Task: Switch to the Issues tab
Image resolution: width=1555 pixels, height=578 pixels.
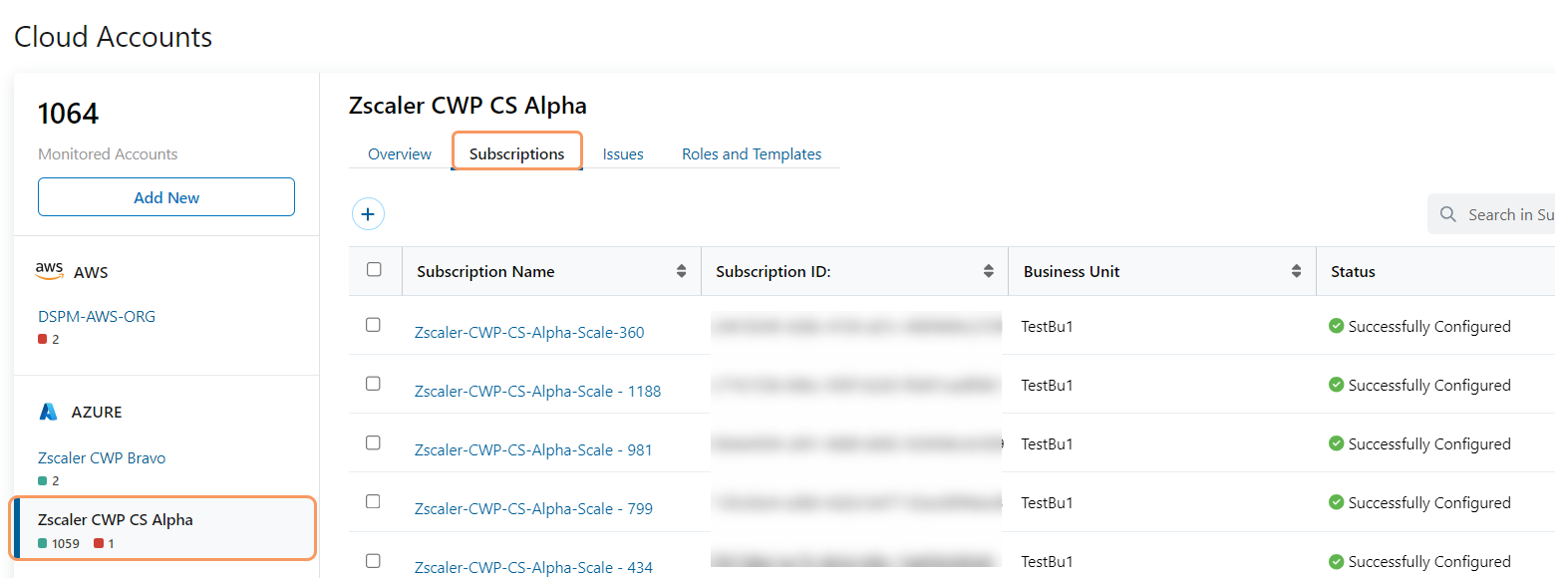Action: click(623, 153)
